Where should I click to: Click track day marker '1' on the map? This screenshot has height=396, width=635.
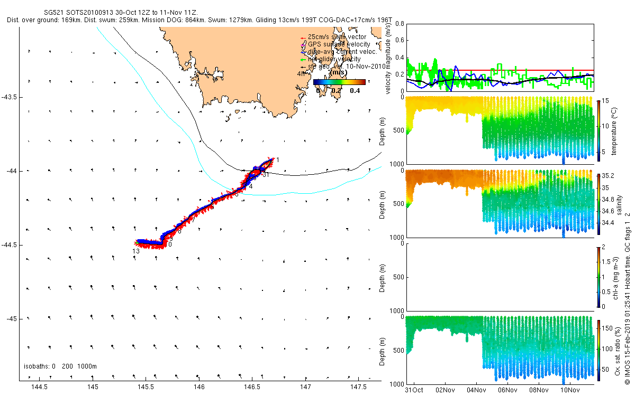click(x=278, y=159)
